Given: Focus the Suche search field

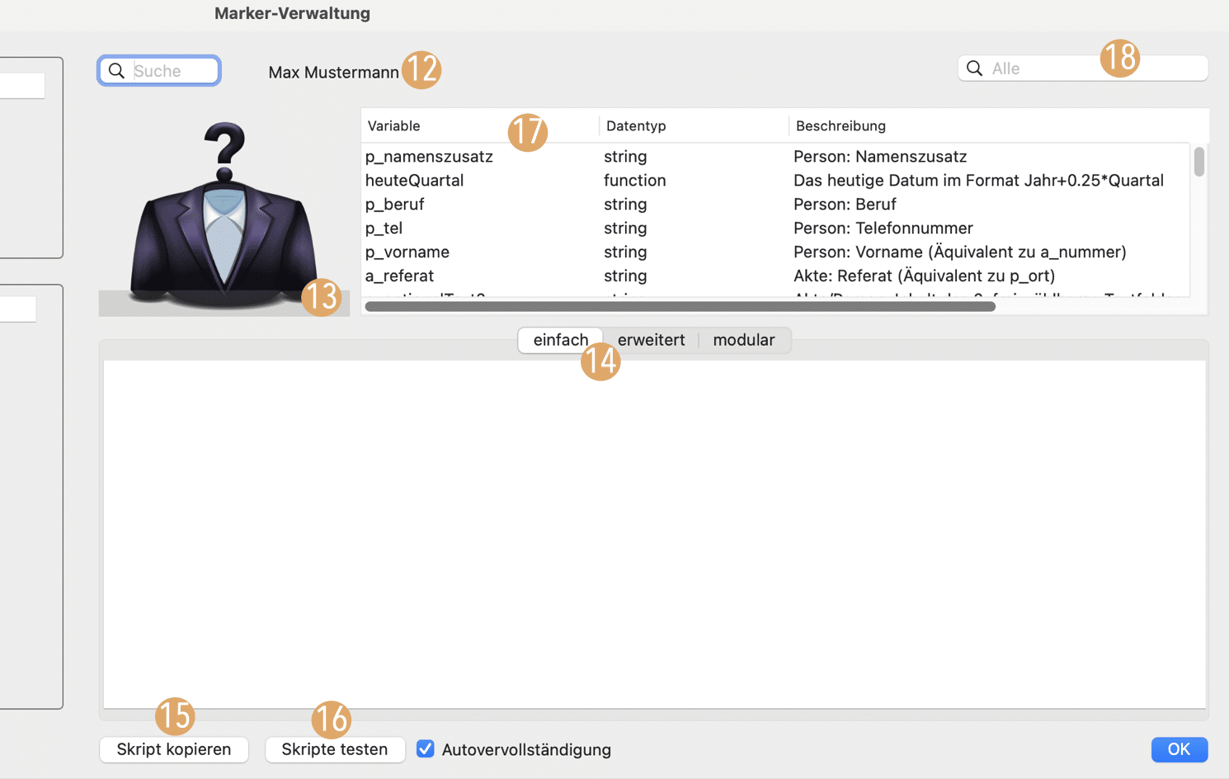Looking at the screenshot, I should click(x=159, y=71).
